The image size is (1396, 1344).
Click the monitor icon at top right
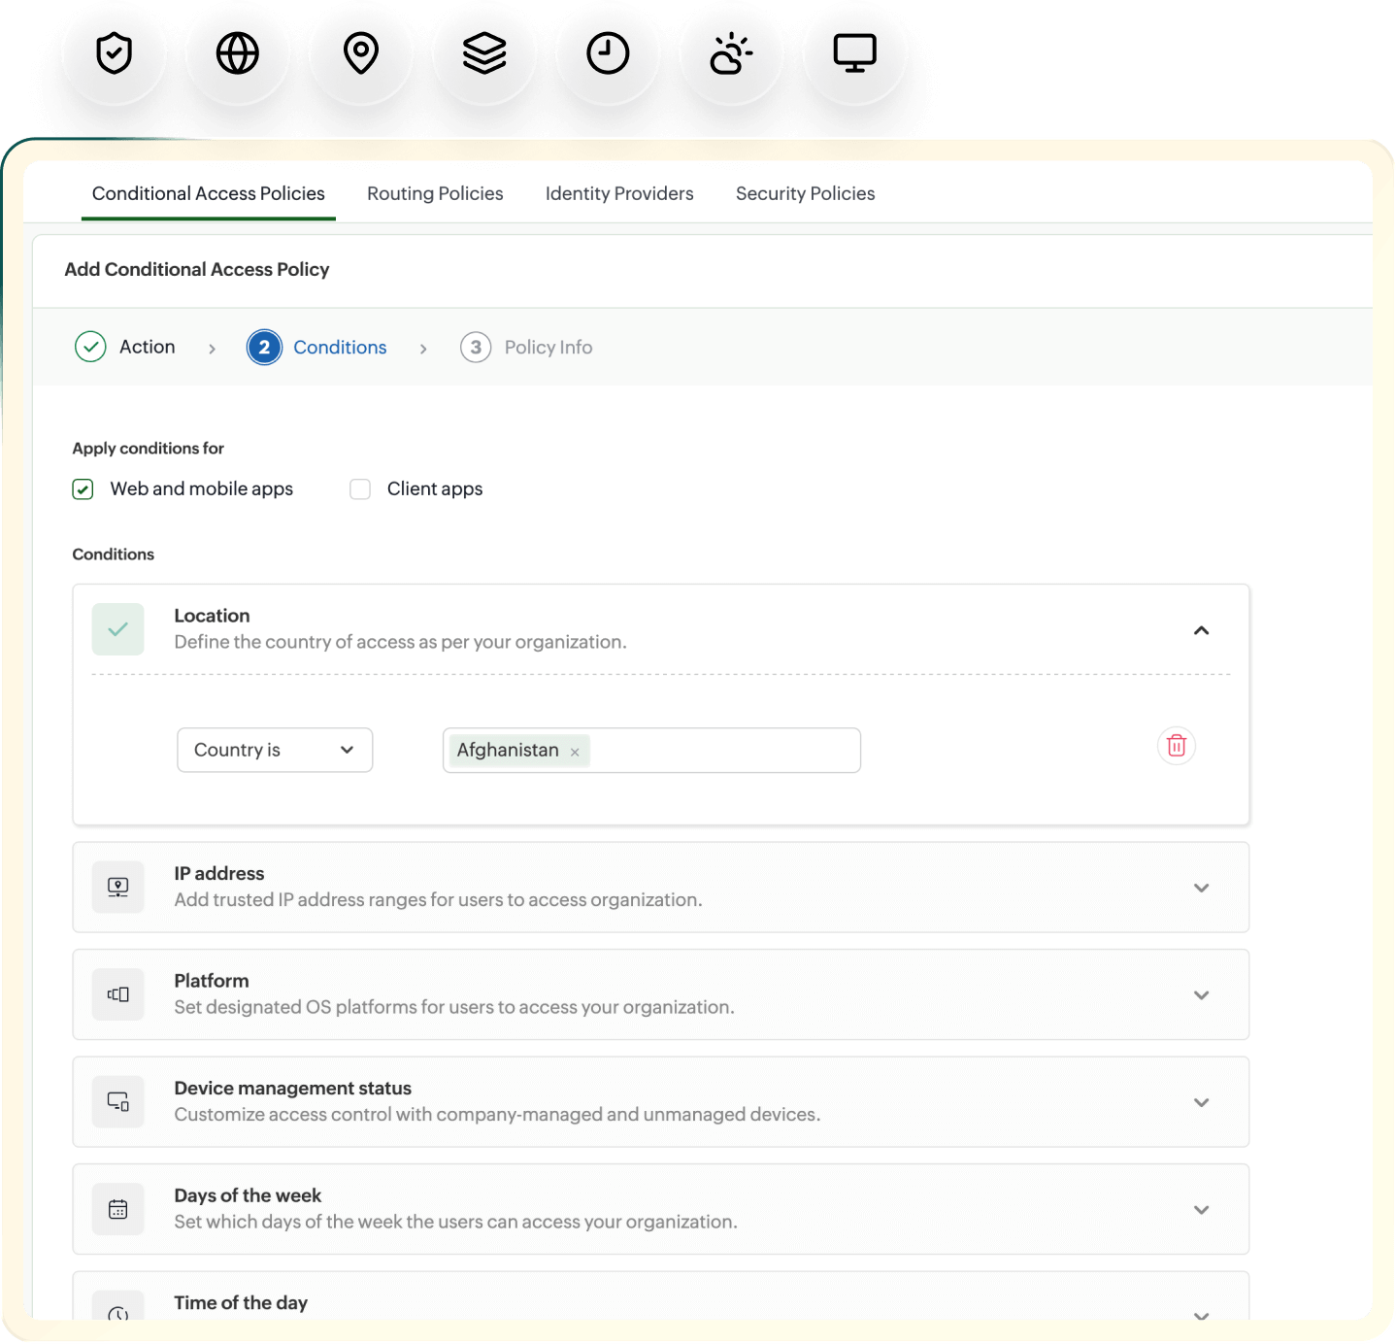[855, 53]
